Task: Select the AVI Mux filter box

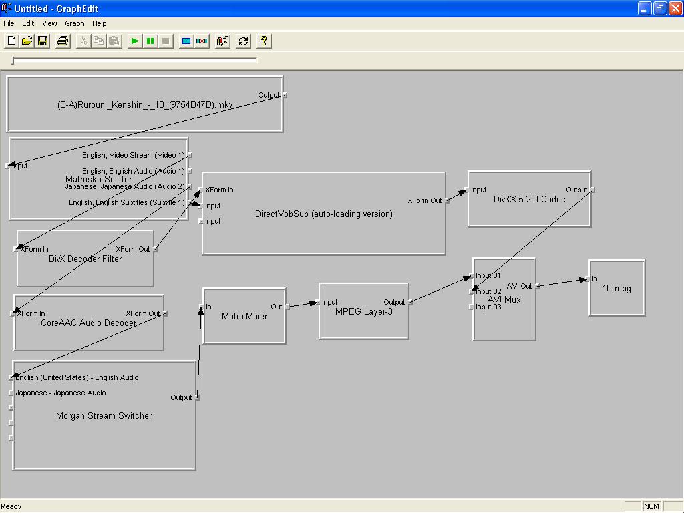Action: pos(504,299)
